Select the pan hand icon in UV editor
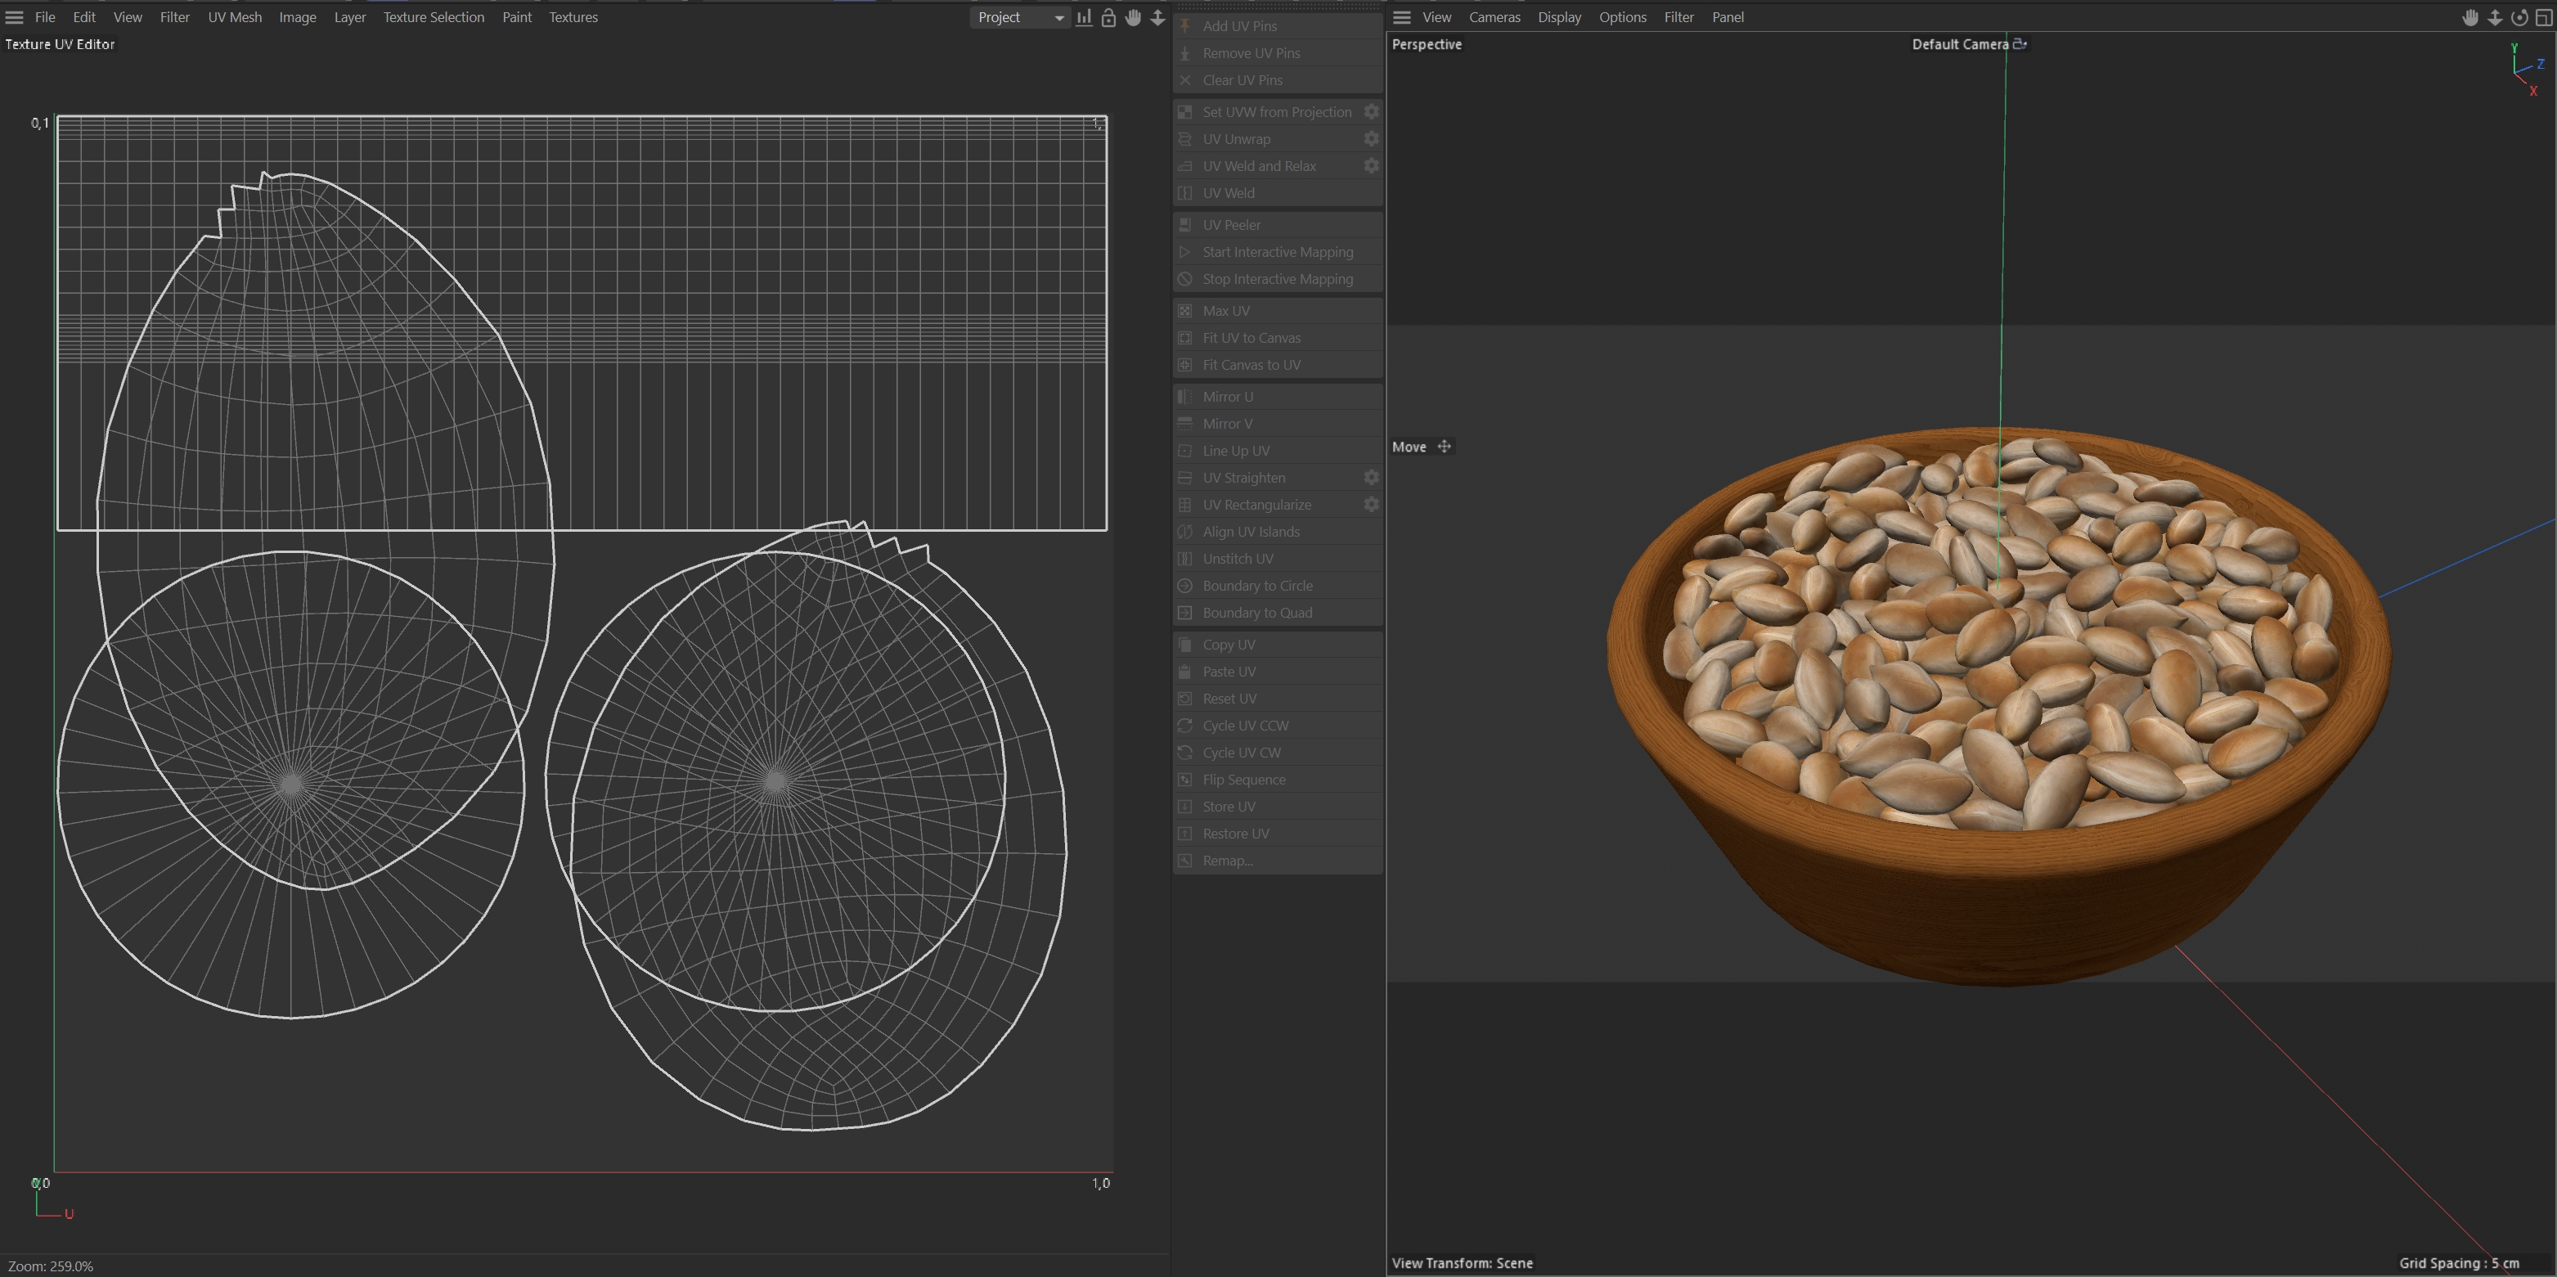Screen dimensions: 2557x1277 [x=1134, y=18]
